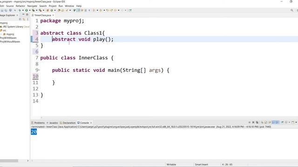Click the Last Edit Location icon

[x=108, y=10]
